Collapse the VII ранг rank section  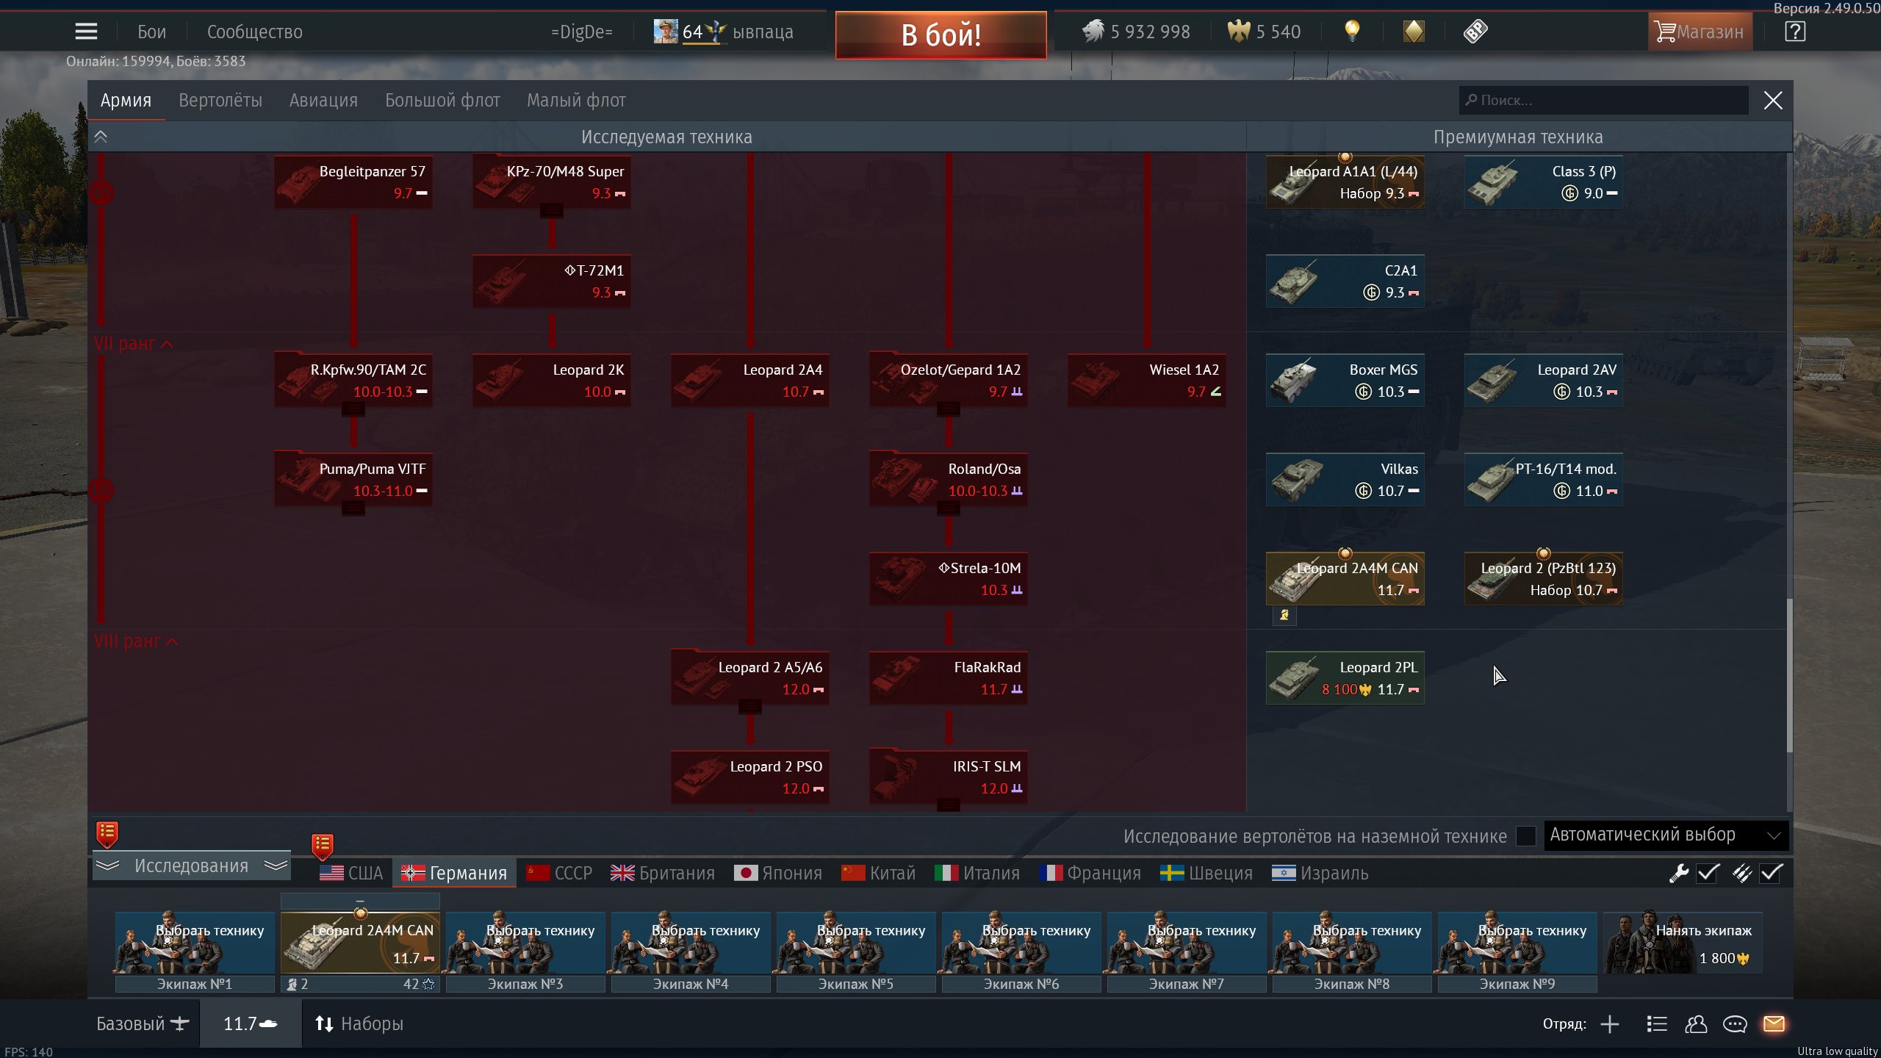coord(134,344)
